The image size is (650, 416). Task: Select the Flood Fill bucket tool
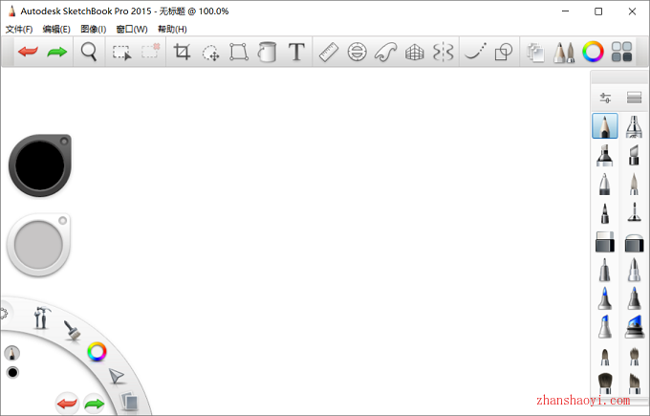[x=268, y=52]
